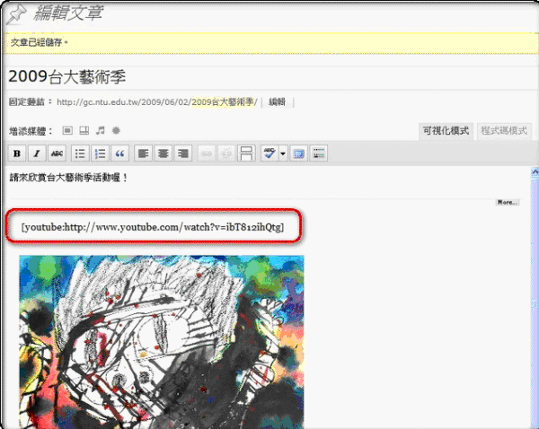Apply blockquote formatting
539x429 pixels.
120,153
